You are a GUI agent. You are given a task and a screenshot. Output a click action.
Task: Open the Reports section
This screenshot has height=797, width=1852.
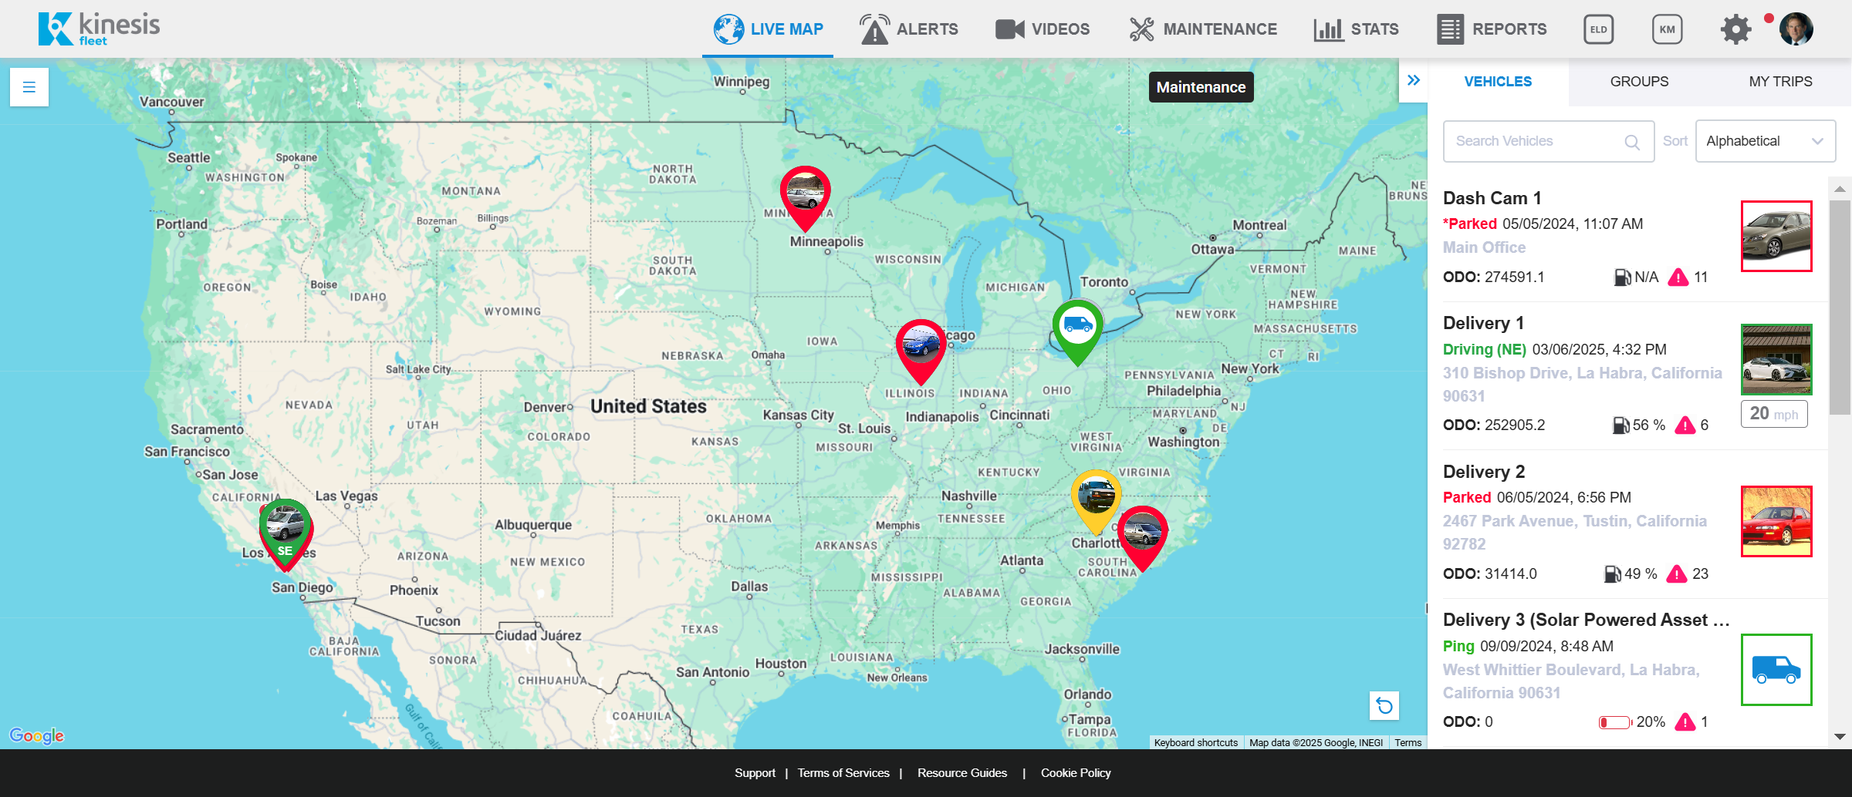tap(1492, 29)
